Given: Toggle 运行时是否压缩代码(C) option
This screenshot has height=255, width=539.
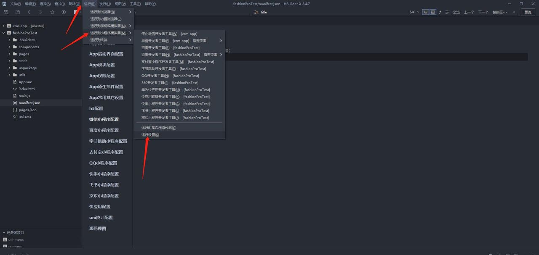Looking at the screenshot, I should click(179, 128).
